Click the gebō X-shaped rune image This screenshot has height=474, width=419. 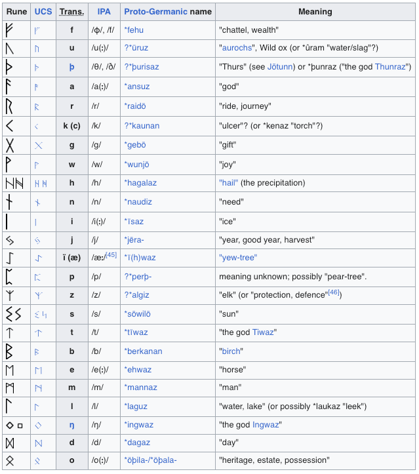[x=10, y=145]
